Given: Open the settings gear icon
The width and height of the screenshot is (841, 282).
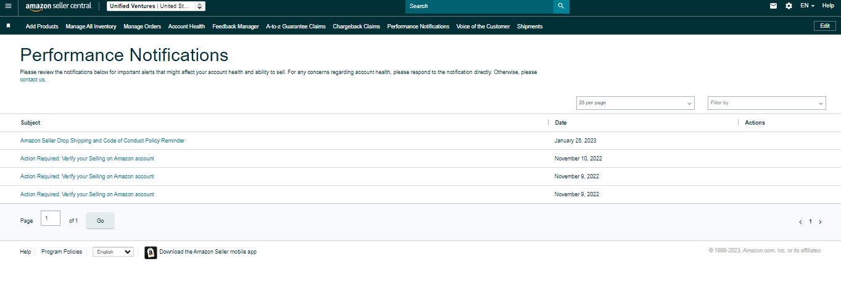Looking at the screenshot, I should point(789,6).
